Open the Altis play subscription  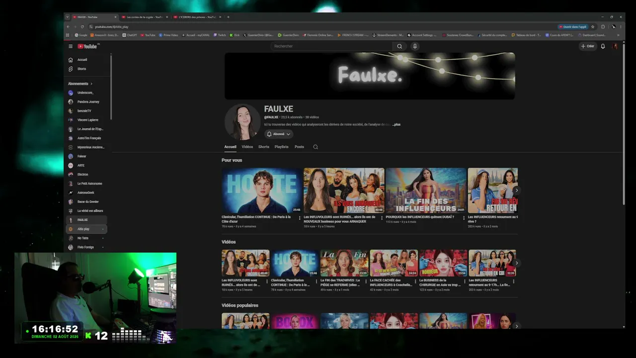point(86,229)
